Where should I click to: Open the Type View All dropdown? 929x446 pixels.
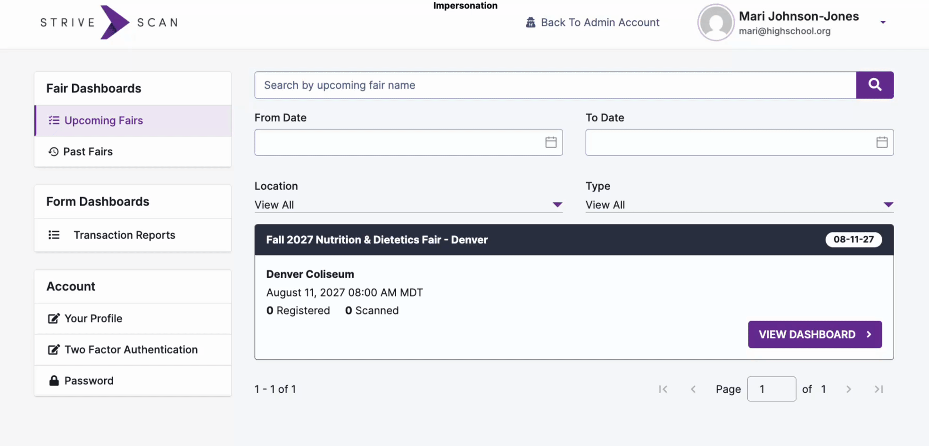(739, 205)
